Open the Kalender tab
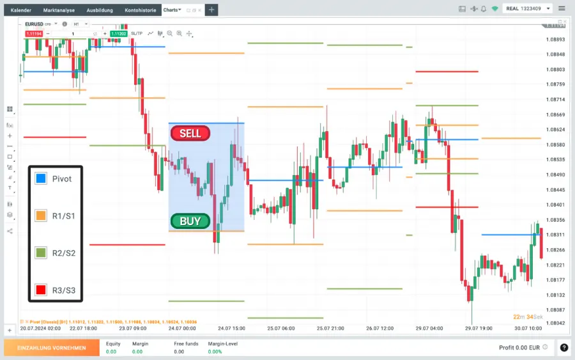 pyautogui.click(x=21, y=10)
